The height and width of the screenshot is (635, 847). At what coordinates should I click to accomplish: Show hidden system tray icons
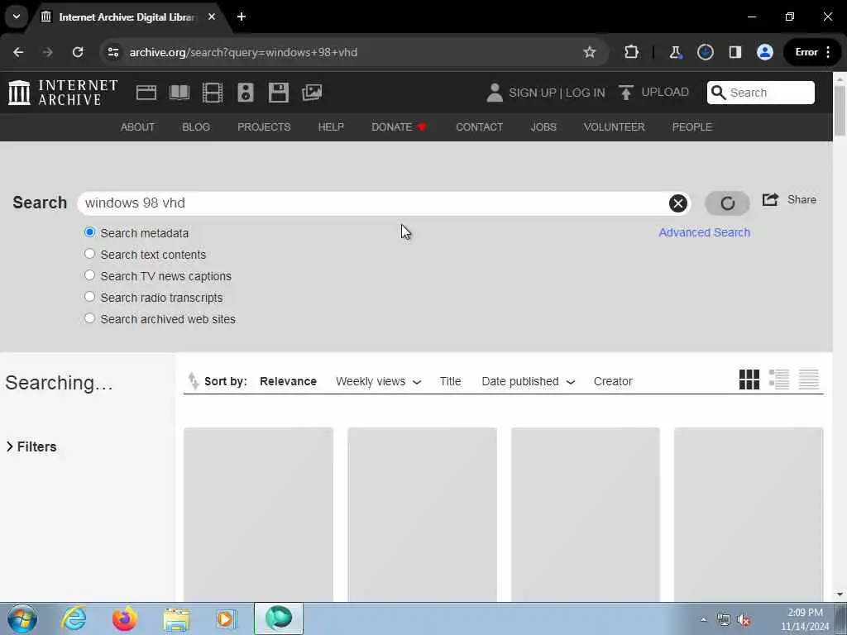703,619
